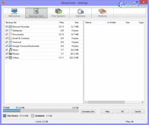Image resolution: width=149 pixels, height=125 pixels.
Task: Click the Documents page icon
Action: click(10, 34)
